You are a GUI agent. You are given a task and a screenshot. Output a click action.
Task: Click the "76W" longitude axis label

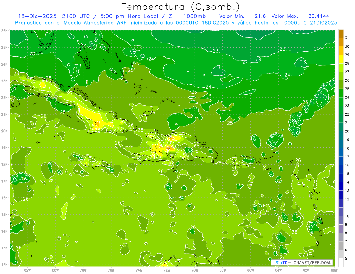pos(111,270)
